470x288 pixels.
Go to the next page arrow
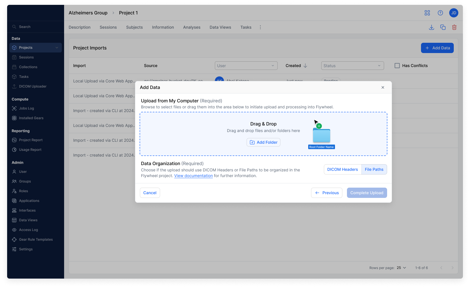[x=453, y=268]
